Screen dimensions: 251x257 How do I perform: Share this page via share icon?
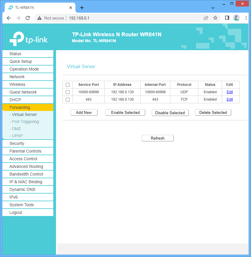pyautogui.click(x=206, y=18)
